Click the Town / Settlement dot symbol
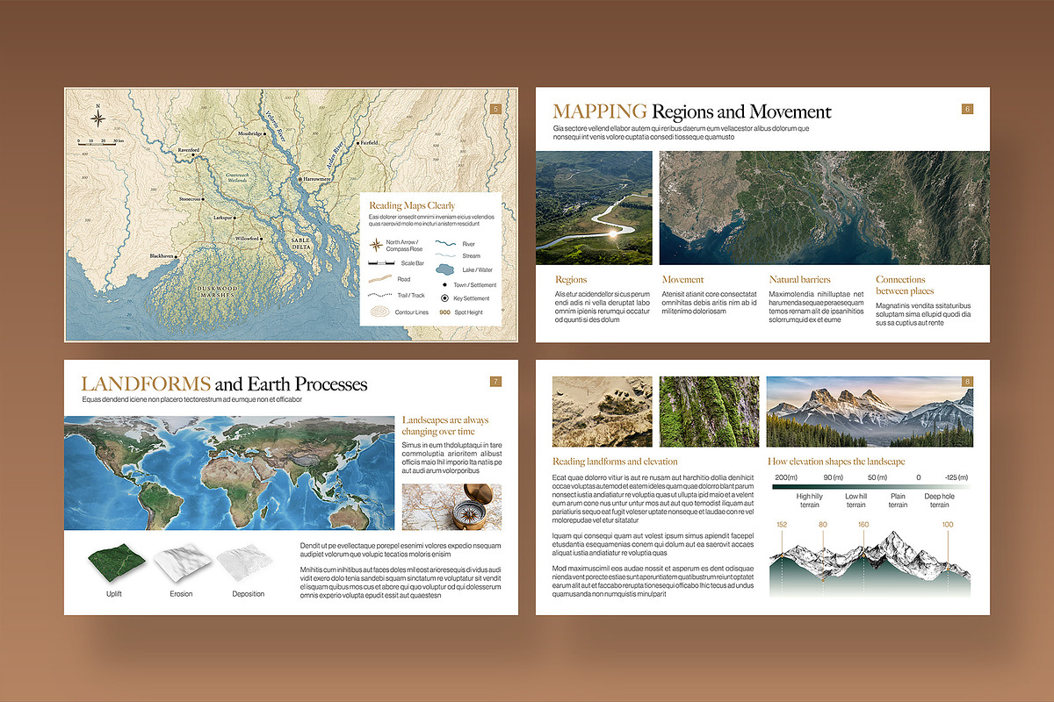The width and height of the screenshot is (1054, 702). (445, 285)
